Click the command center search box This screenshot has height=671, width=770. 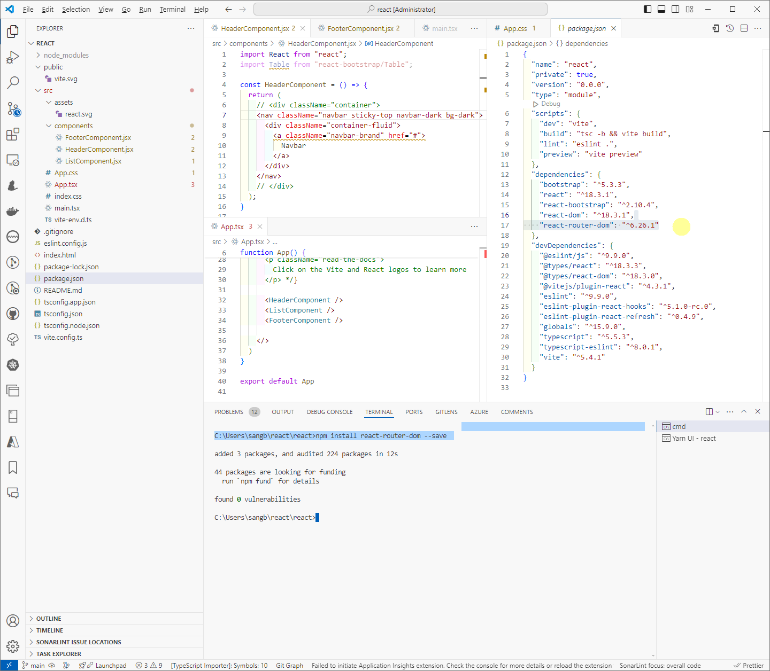point(400,9)
